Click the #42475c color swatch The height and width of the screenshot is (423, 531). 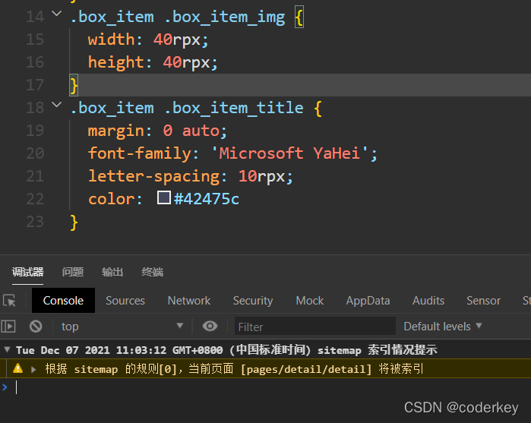pos(164,197)
